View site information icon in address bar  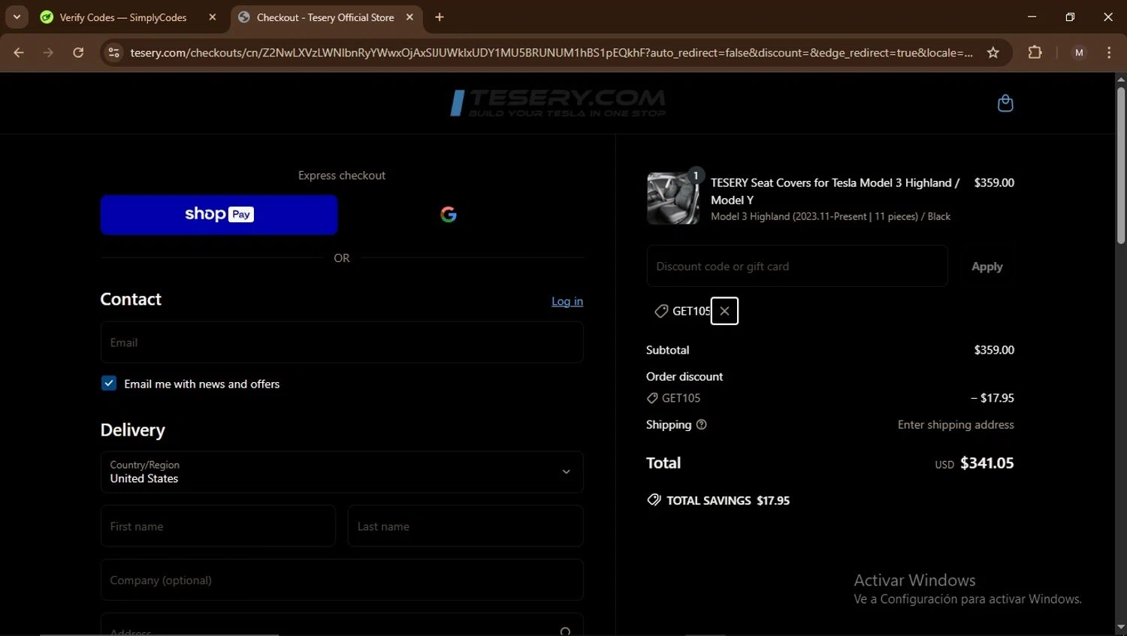pyautogui.click(x=114, y=53)
